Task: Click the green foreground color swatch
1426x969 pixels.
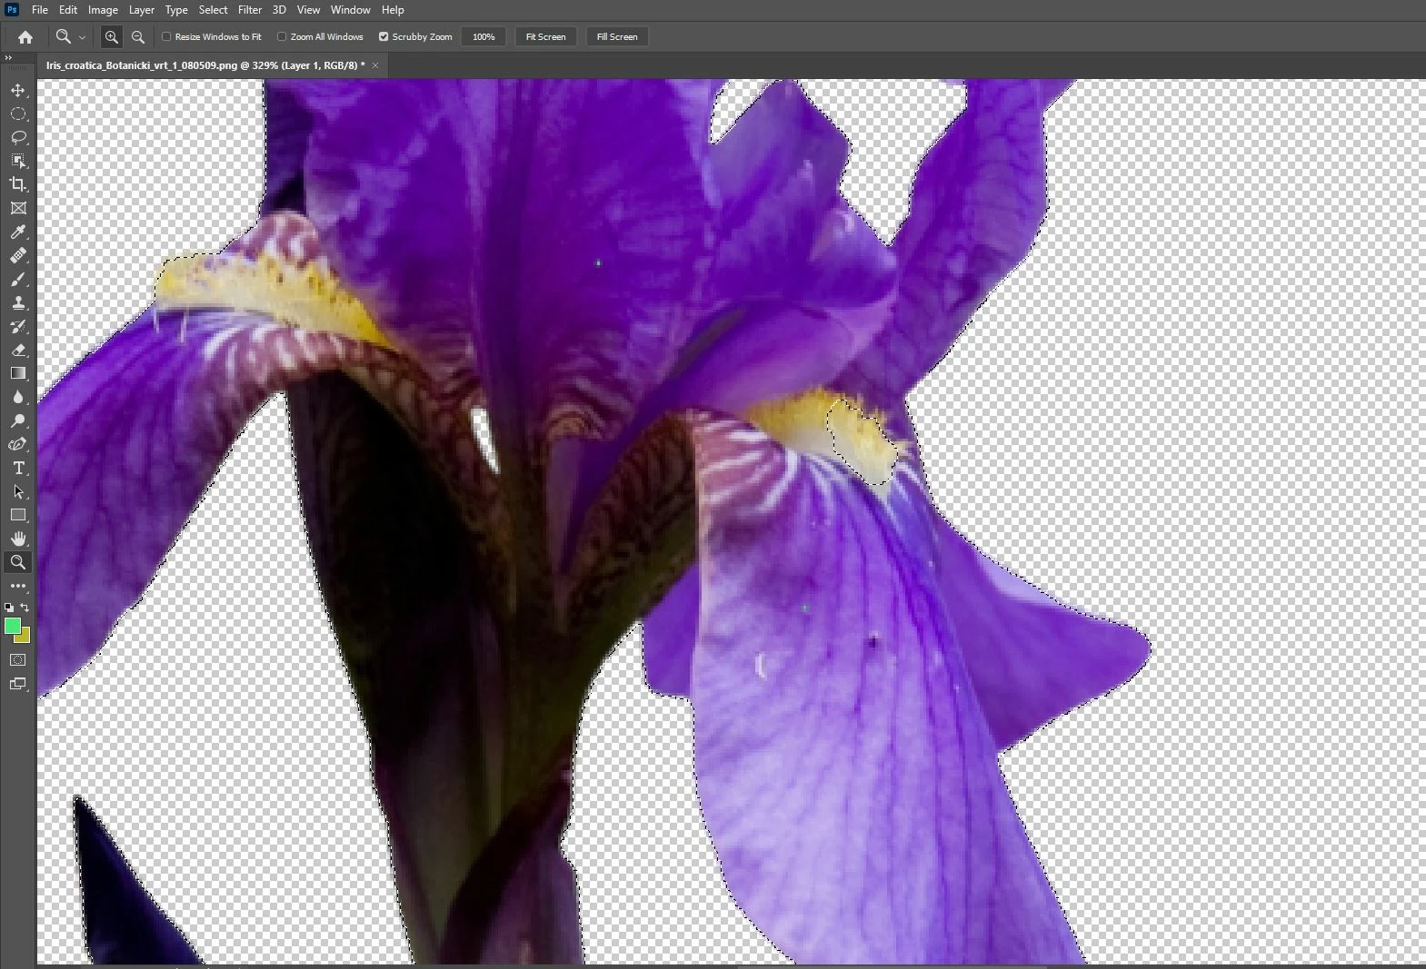Action: 12,626
